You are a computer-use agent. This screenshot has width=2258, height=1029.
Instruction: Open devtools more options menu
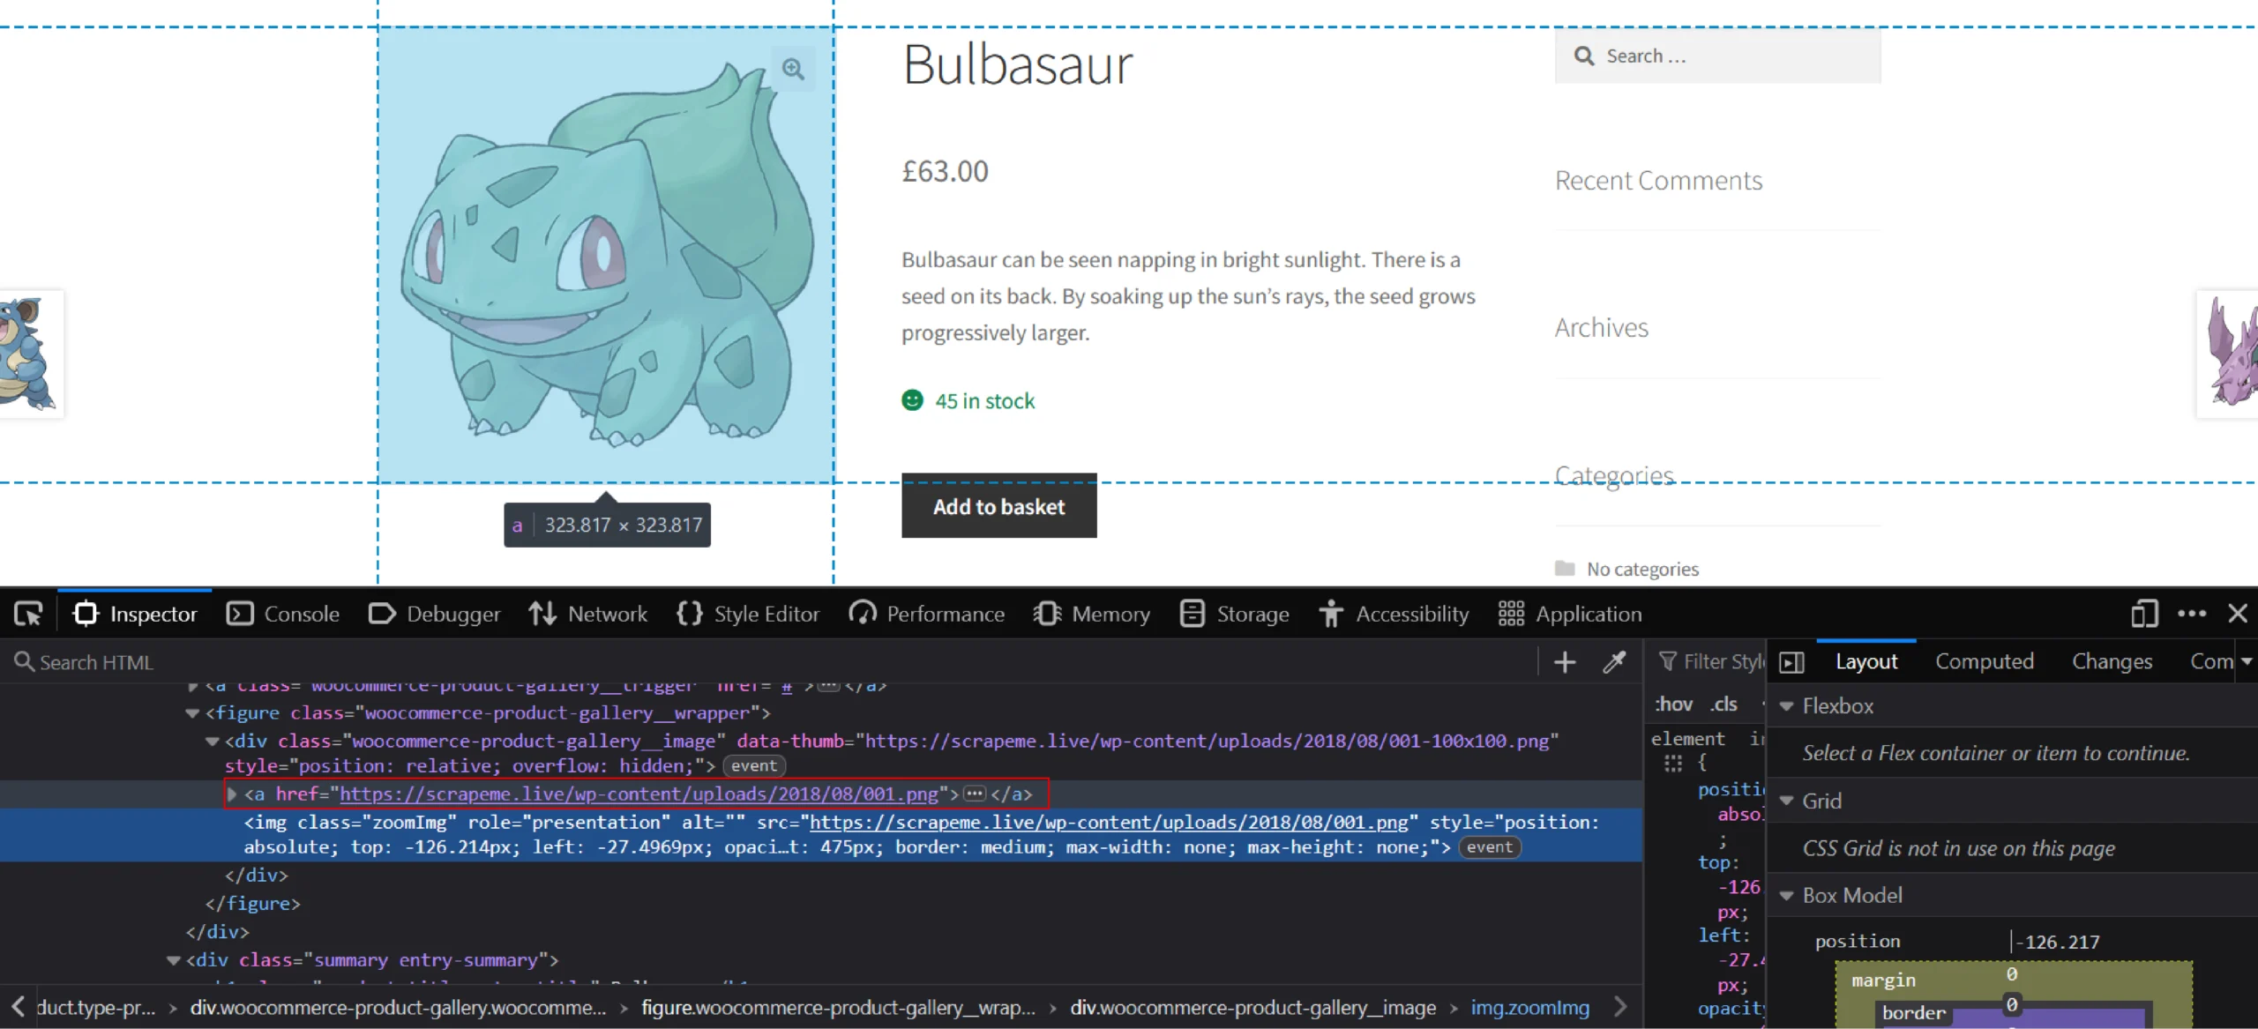2192,614
